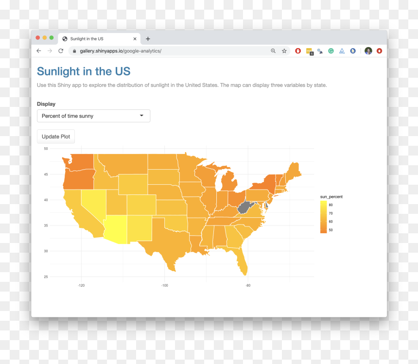Reload the page with the refresh icon
Screen dimensions: 418x364
click(x=61, y=51)
